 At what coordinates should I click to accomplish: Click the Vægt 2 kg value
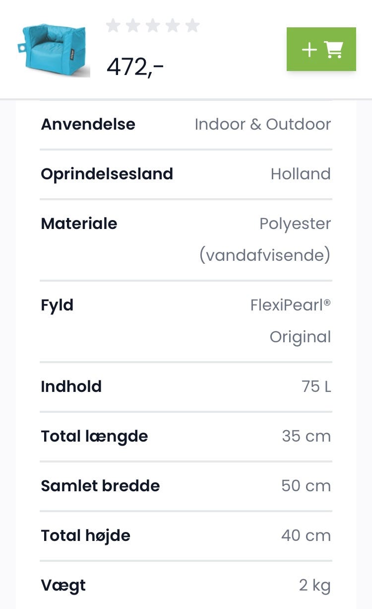coord(314,585)
